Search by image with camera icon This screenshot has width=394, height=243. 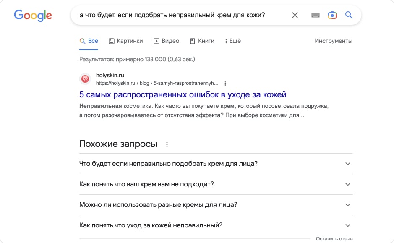click(332, 15)
